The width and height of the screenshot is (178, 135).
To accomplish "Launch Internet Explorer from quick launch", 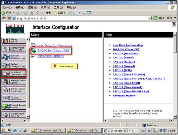I will 15,130.
